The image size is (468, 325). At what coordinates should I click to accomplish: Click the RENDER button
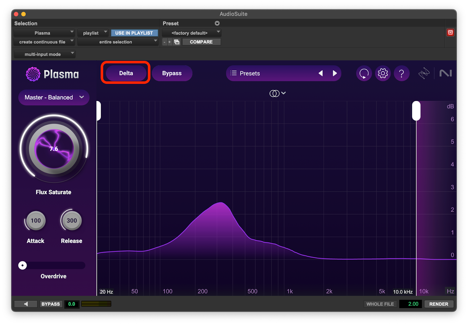tap(438, 304)
